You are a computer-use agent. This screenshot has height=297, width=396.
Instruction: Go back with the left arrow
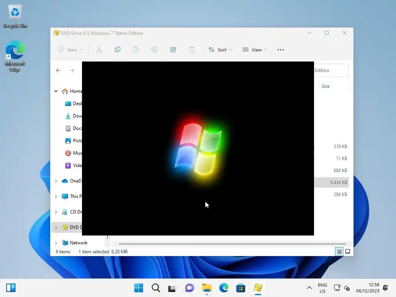[58, 70]
